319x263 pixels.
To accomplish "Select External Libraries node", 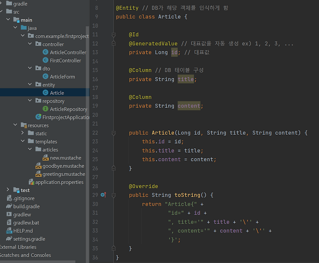I will coord(18,247).
